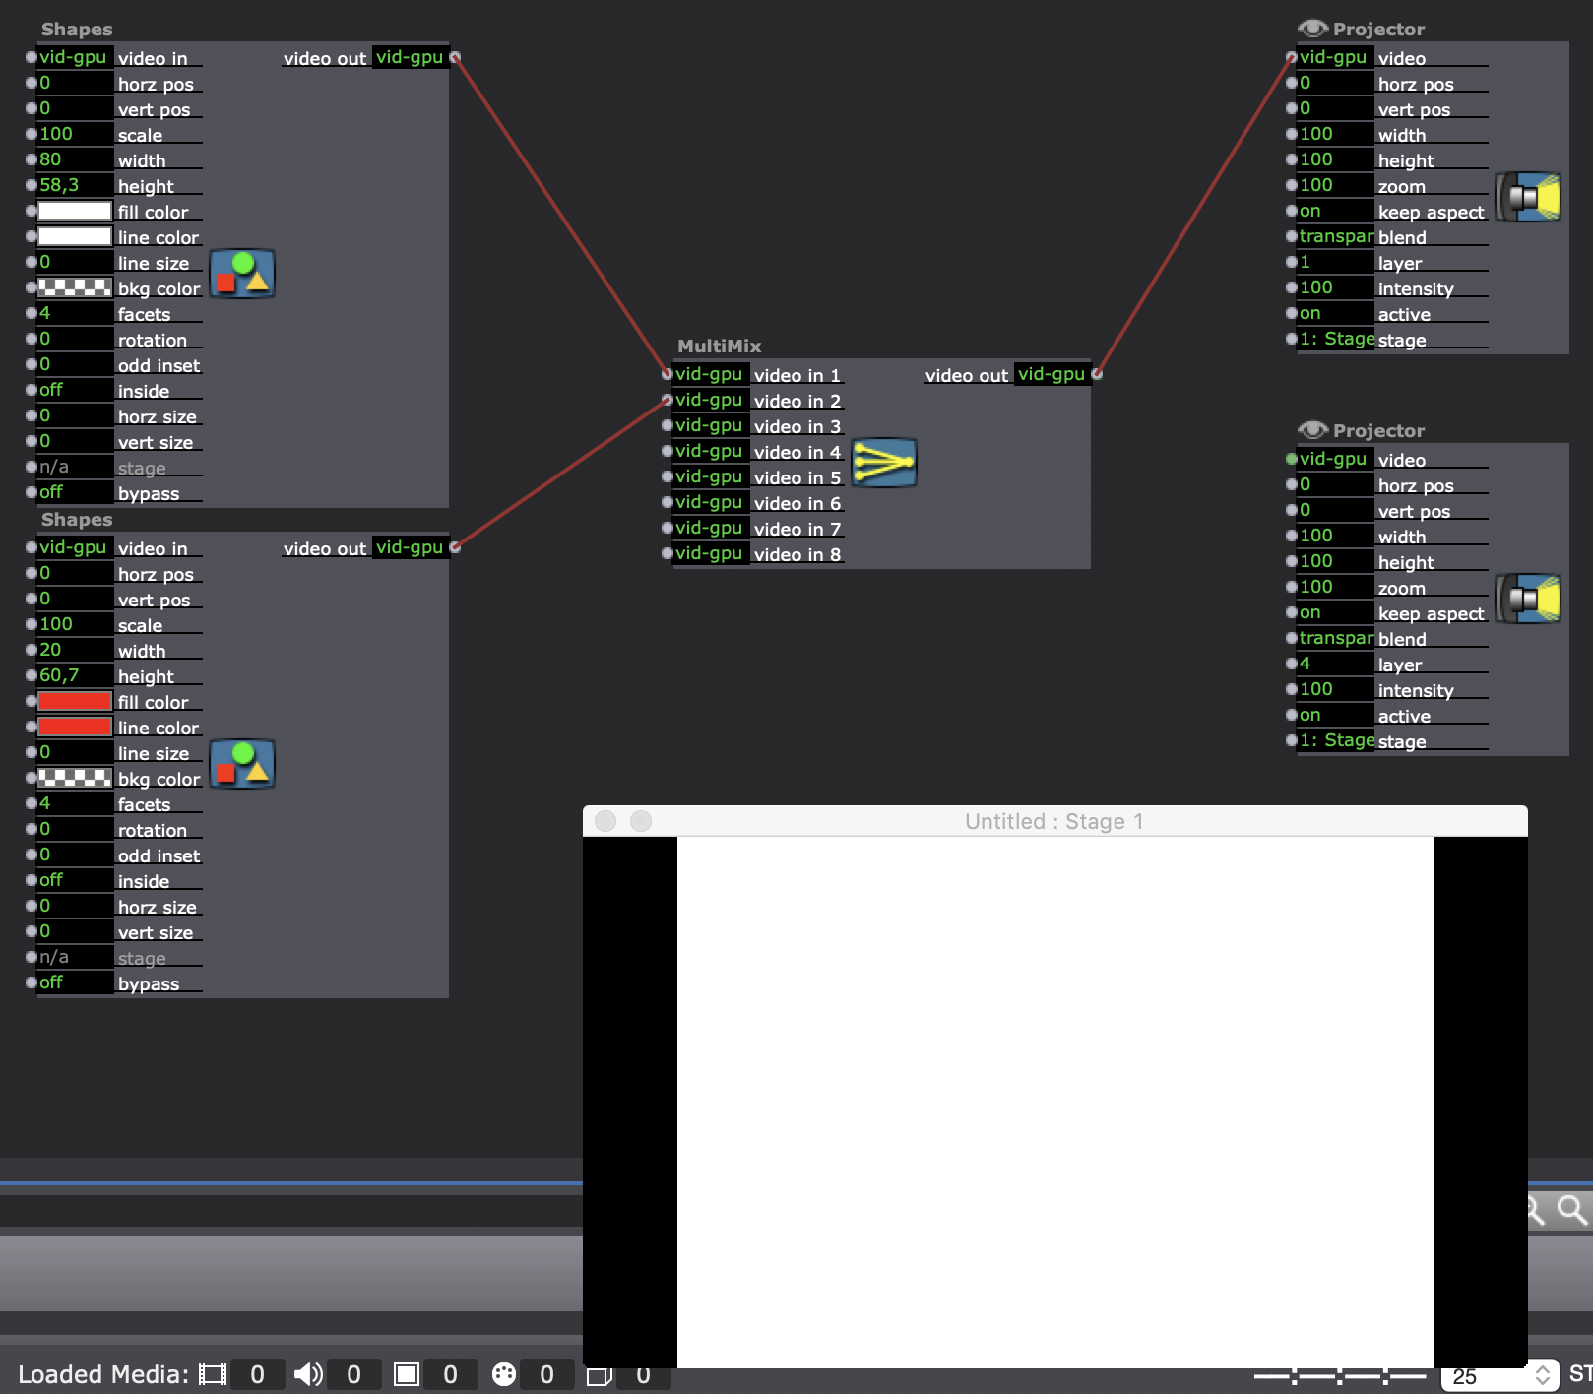Open the stage selector showing '1: Stage'
Image resolution: width=1593 pixels, height=1394 pixels.
click(x=1334, y=339)
